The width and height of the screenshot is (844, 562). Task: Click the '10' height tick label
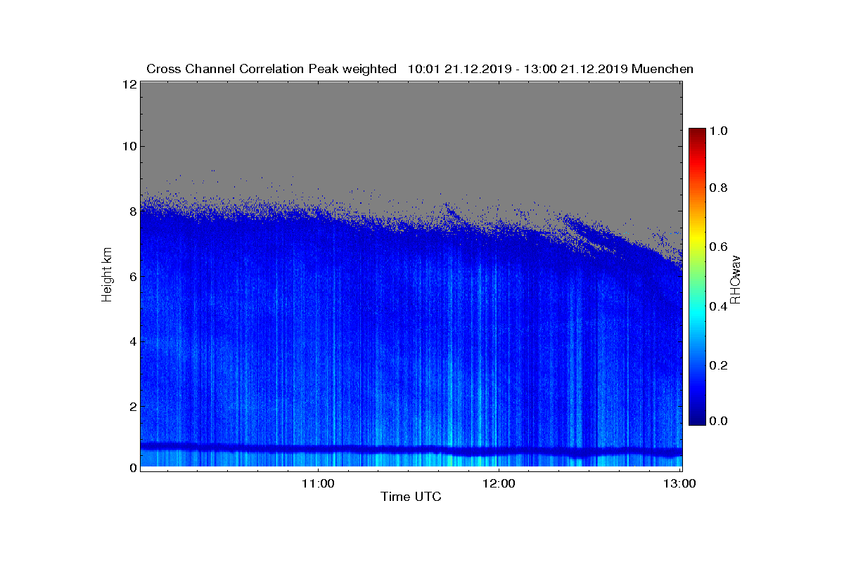coord(128,146)
